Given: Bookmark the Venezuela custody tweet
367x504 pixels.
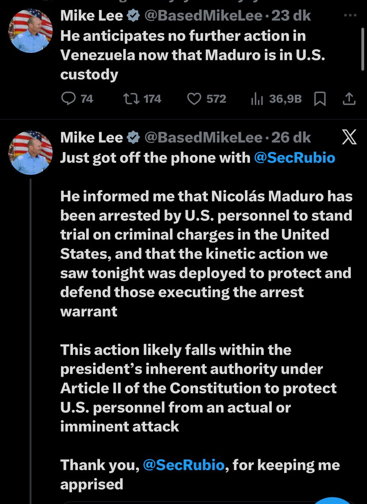Looking at the screenshot, I should 320,99.
